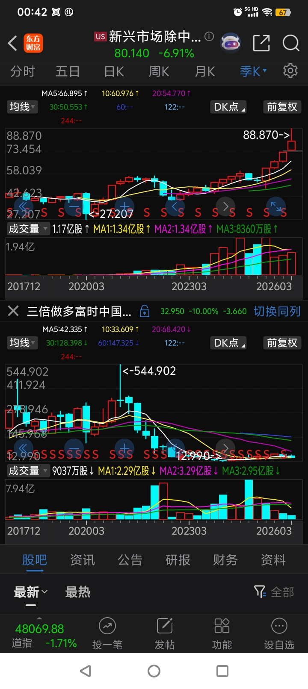Screen dimensions: 308x689
Task: Open 均线 indicator dropdown on bottom chart
Action: tap(22, 343)
